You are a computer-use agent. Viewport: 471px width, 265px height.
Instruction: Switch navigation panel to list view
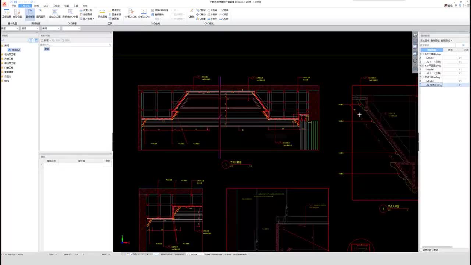point(31,40)
